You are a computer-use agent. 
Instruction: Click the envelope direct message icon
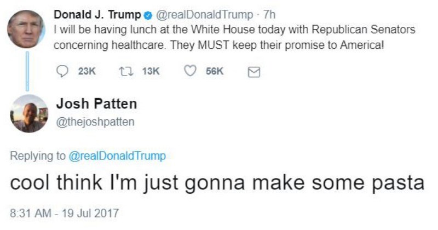click(x=253, y=71)
